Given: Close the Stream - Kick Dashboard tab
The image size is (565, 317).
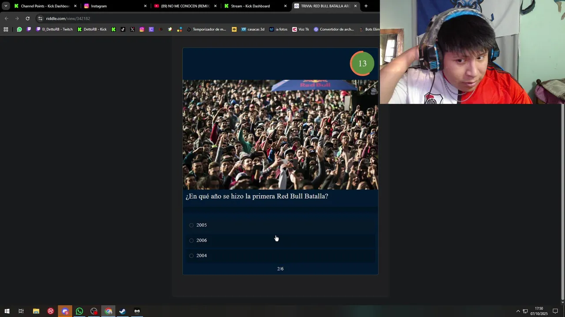Looking at the screenshot, I should pyautogui.click(x=285, y=6).
